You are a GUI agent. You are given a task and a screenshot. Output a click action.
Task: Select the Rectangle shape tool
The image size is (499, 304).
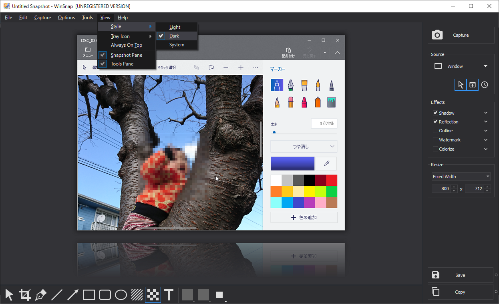(89, 295)
